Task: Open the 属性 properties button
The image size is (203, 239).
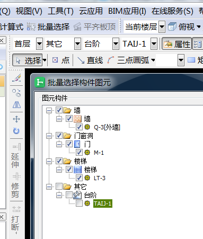Action: pos(177,43)
